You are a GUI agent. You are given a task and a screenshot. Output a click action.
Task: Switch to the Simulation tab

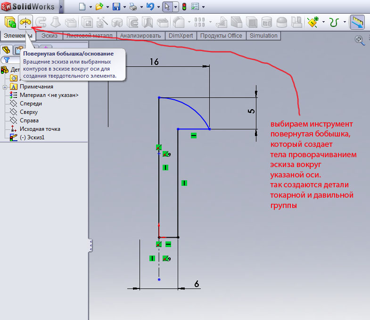(263, 36)
